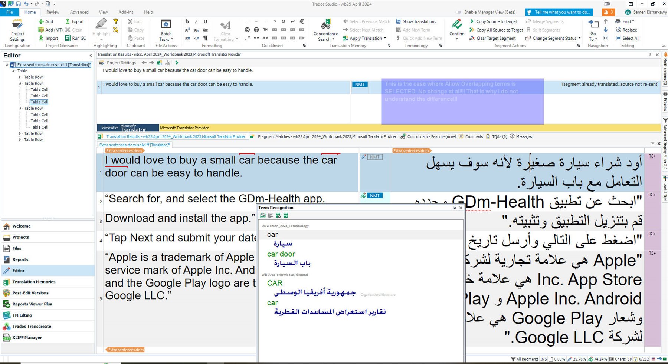Apply bold formatting icon

pos(187,21)
